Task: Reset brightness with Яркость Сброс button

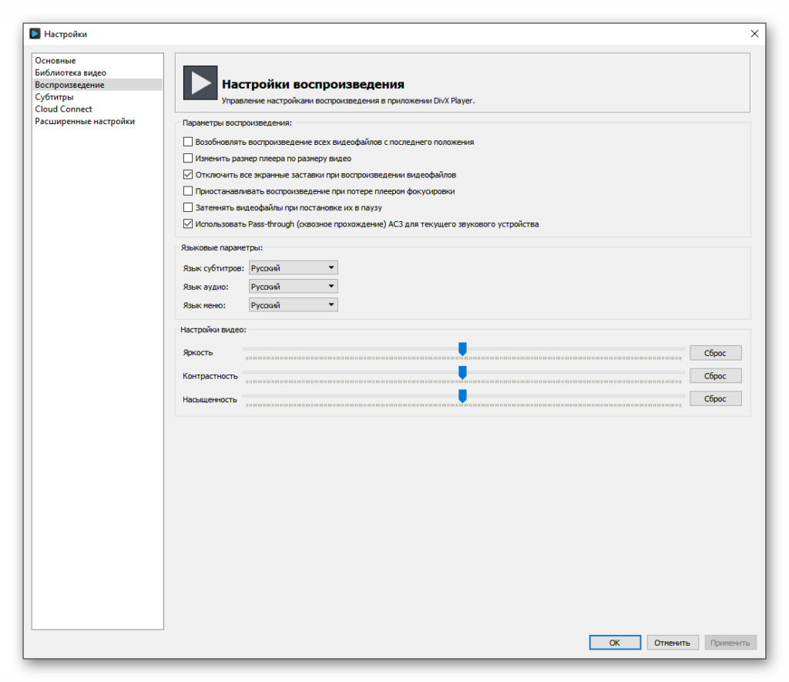Action: 715,353
